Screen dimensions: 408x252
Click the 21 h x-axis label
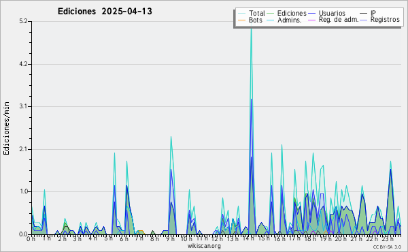[356, 239]
